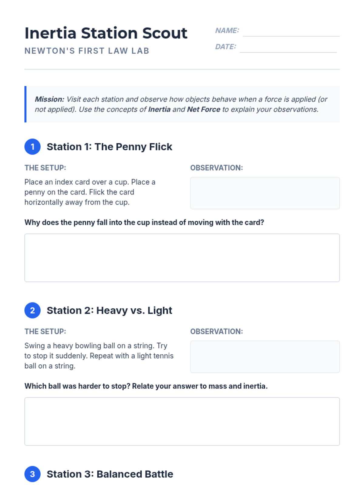364x485 pixels.
Task: Click the Station 3 number badge
Action: (32, 474)
